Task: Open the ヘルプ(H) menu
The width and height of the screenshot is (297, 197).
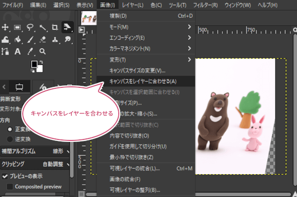Action: tap(267, 5)
